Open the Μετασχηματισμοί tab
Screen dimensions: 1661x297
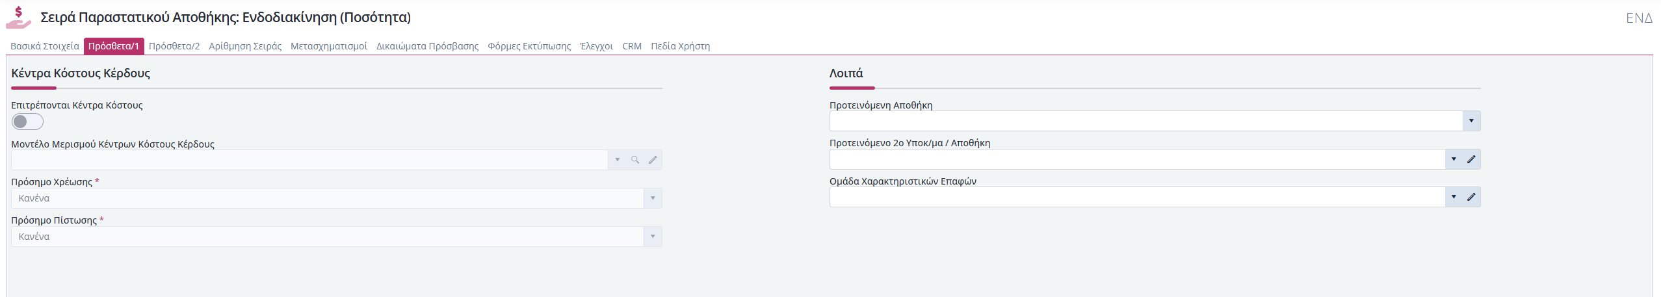pyautogui.click(x=329, y=46)
